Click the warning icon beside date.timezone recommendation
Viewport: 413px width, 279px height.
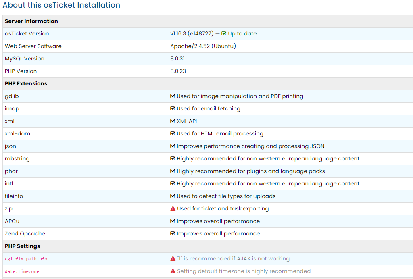click(173, 271)
